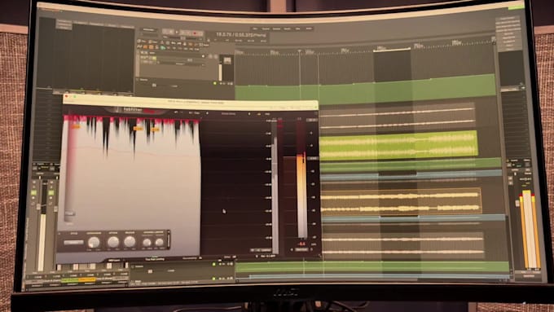Click the first mixer strip's volume fader

(x=38, y=207)
